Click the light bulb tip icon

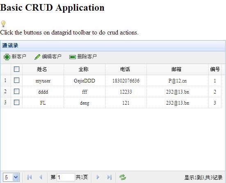[x=3, y=24]
